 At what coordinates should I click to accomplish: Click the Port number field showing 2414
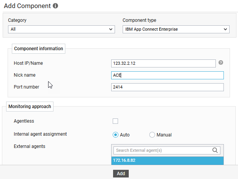pyautogui.click(x=167, y=87)
